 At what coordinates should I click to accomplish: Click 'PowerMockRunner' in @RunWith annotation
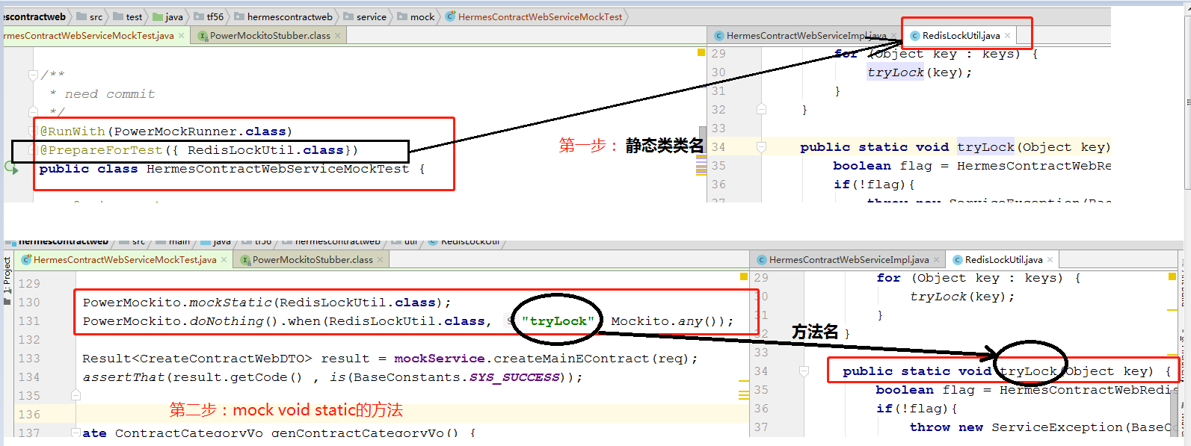177,131
